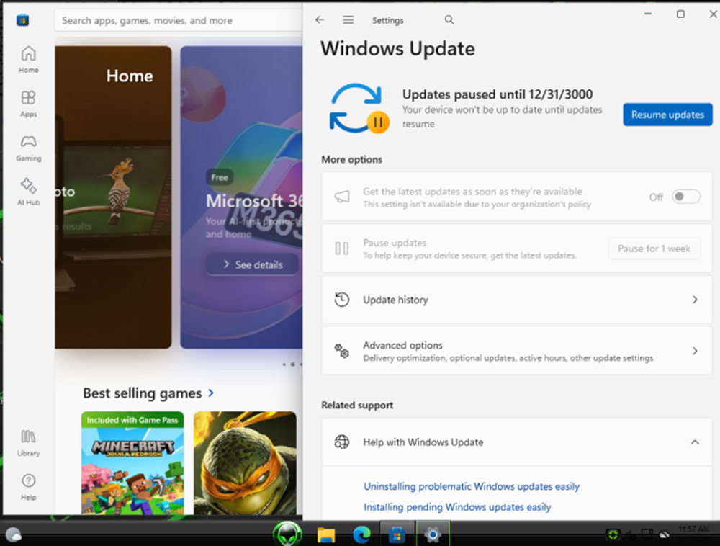Open the Home tab in Store sidebar

[x=29, y=59]
